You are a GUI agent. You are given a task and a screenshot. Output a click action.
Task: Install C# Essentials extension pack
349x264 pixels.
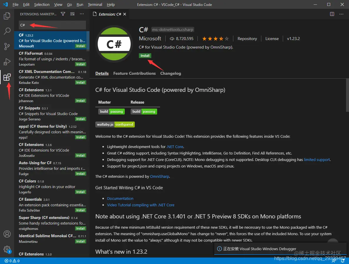pyautogui.click(x=80, y=210)
